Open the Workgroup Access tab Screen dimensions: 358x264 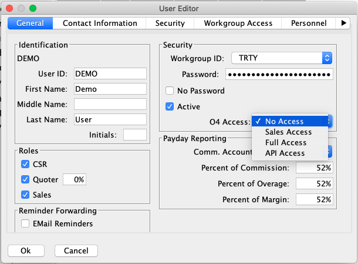click(x=238, y=23)
